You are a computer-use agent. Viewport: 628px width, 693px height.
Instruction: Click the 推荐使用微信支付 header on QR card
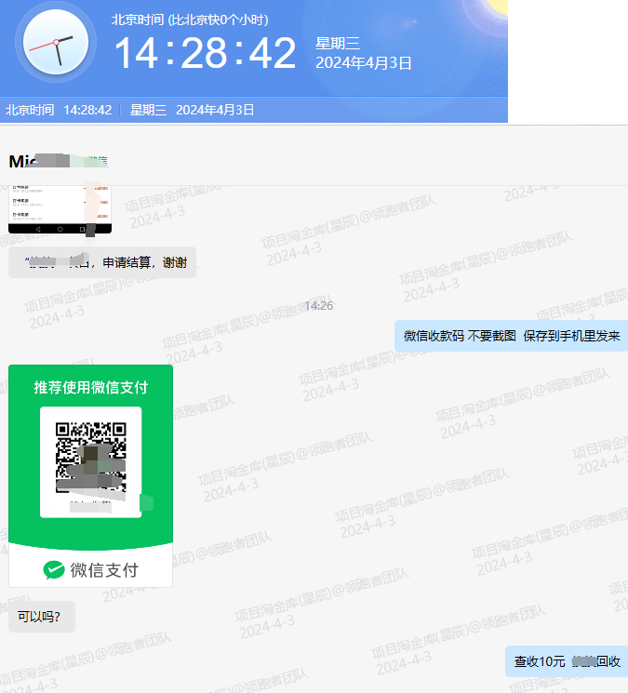pos(91,387)
